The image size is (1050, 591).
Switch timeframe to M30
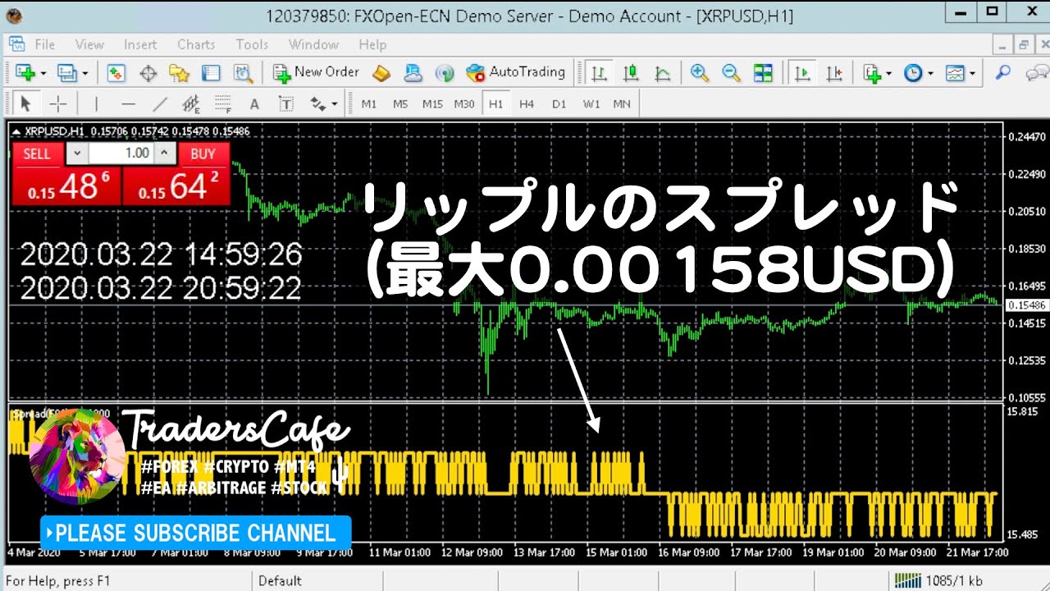point(464,104)
